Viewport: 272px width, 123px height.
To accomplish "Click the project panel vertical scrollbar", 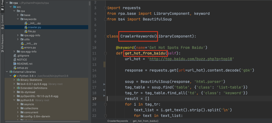I will (89, 3).
